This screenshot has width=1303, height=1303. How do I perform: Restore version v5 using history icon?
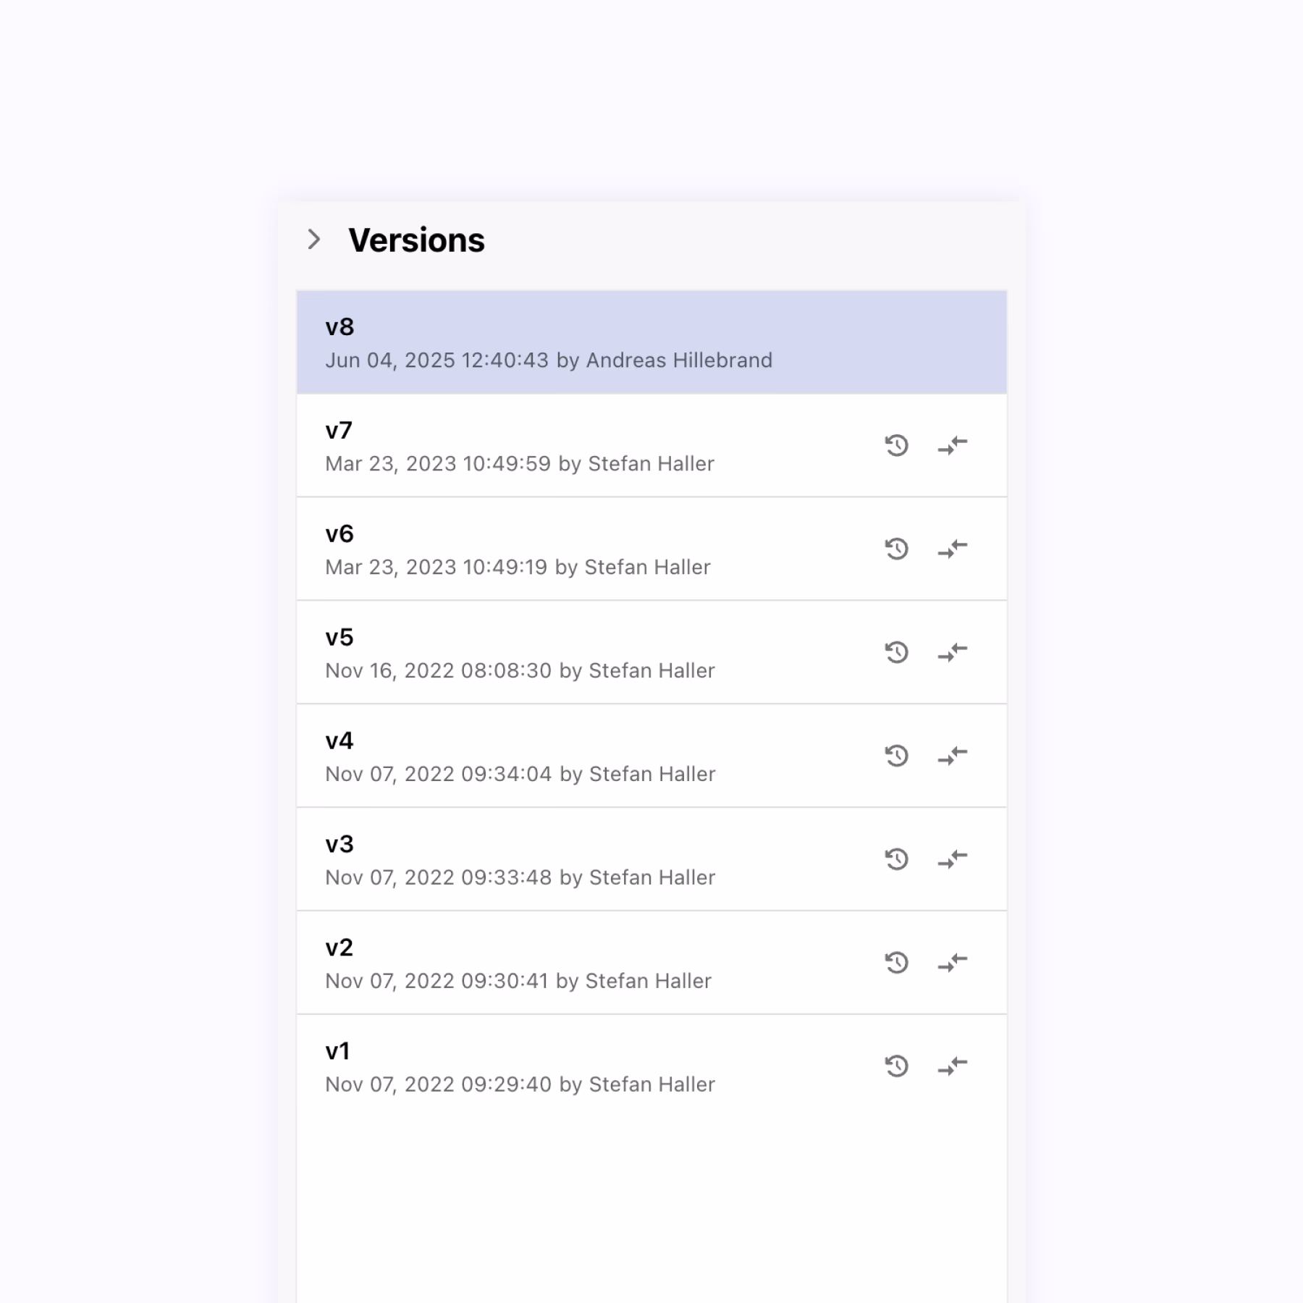(896, 652)
